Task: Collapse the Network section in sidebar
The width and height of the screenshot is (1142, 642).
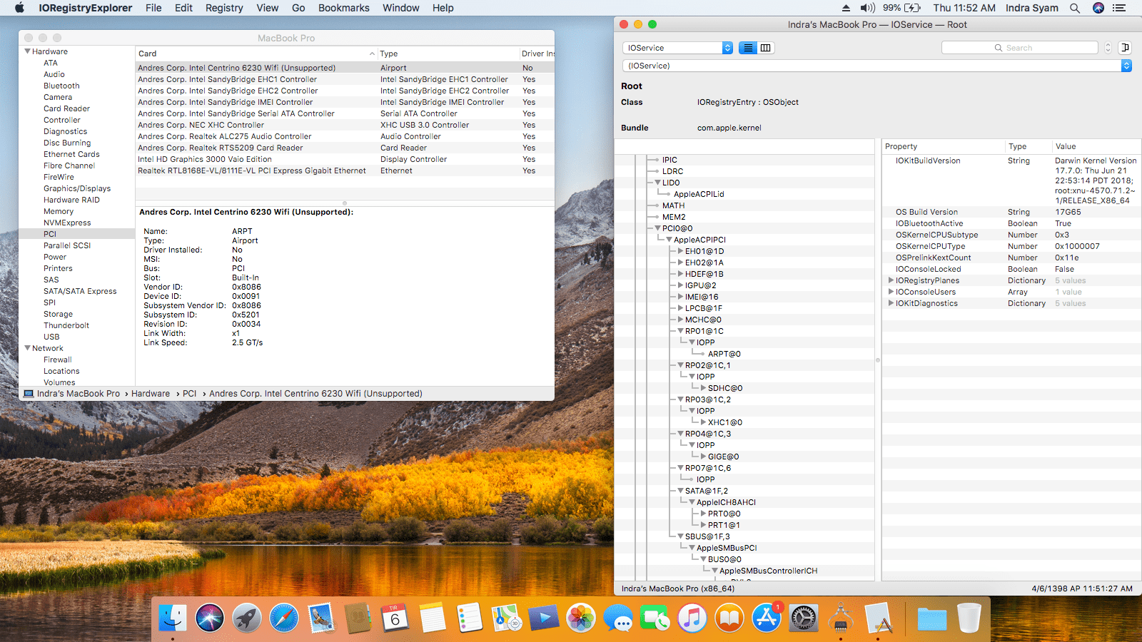Action: (27, 348)
